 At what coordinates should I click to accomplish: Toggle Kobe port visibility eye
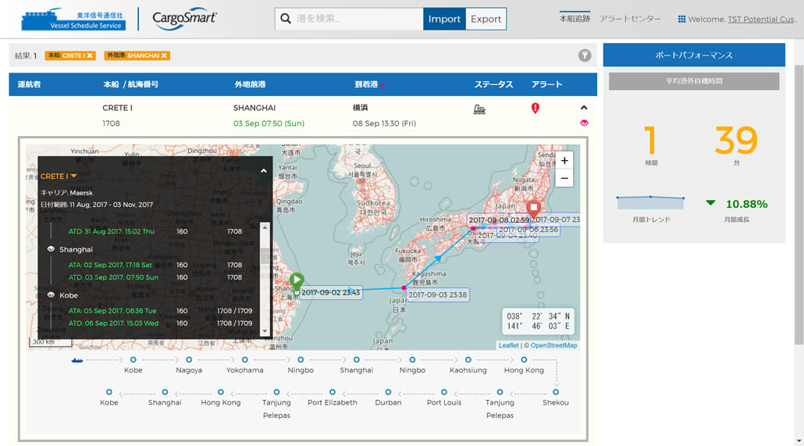point(51,295)
